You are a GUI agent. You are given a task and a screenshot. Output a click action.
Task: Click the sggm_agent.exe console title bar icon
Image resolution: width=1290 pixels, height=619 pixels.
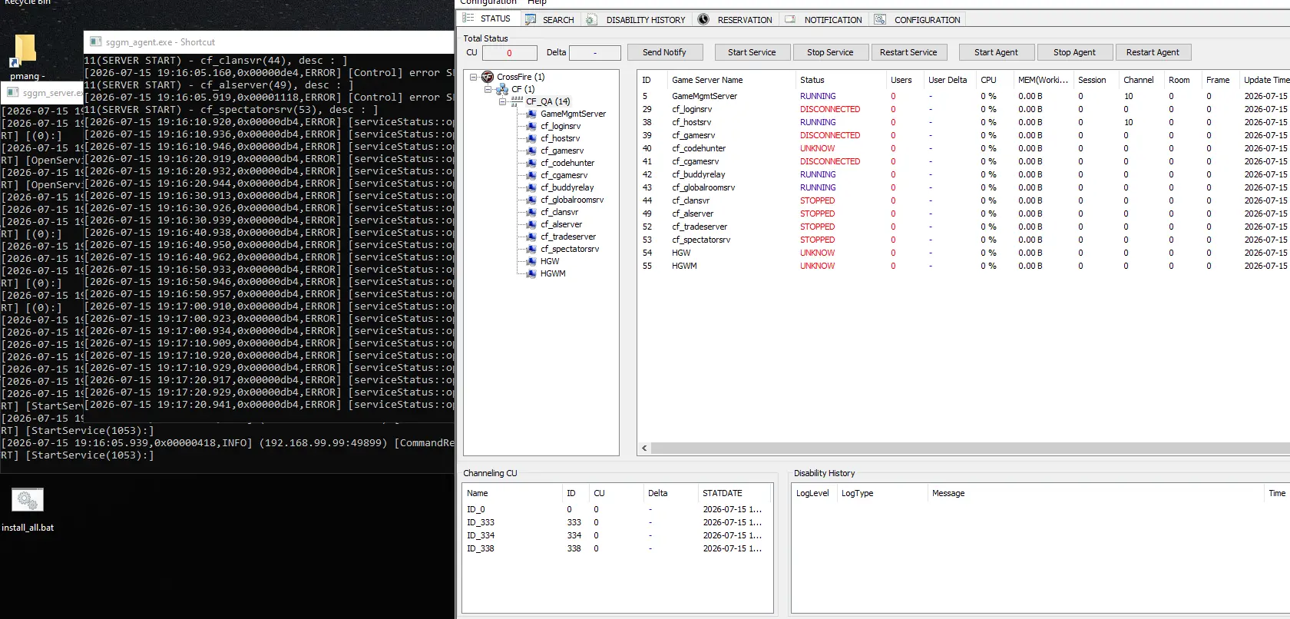pos(96,42)
